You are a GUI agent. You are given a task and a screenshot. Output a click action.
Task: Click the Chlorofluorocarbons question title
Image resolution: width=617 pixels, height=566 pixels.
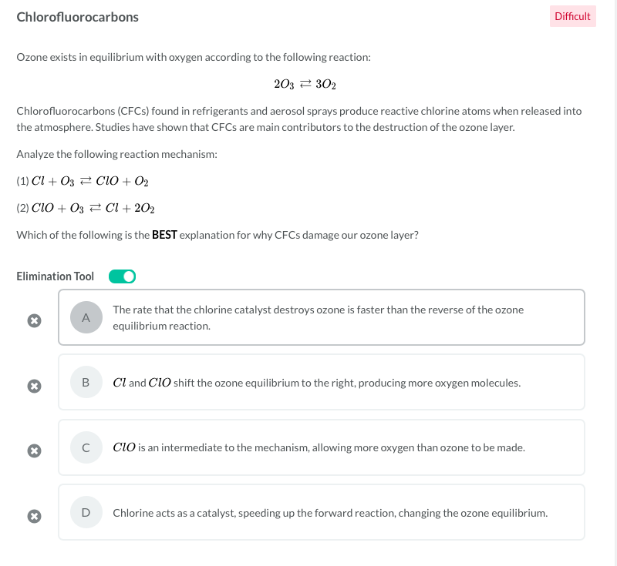(78, 16)
